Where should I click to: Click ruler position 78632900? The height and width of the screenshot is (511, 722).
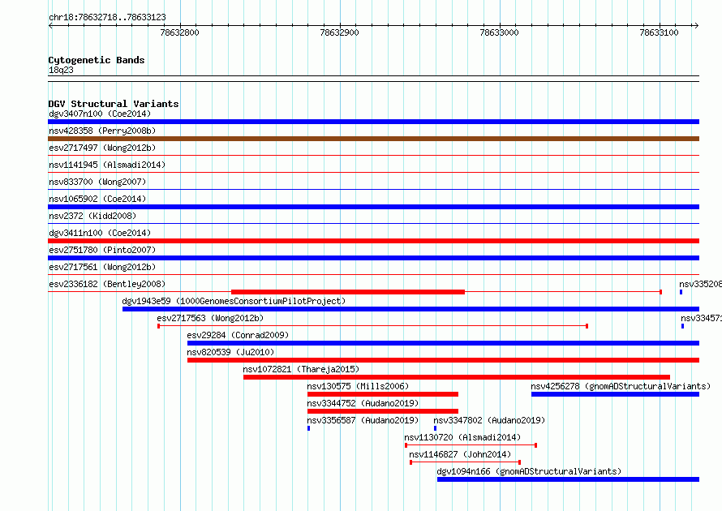[339, 32]
